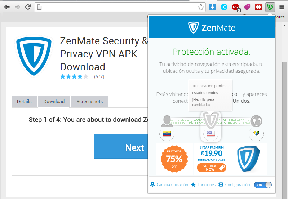Click the blue download arrow extension icon

(x=213, y=7)
